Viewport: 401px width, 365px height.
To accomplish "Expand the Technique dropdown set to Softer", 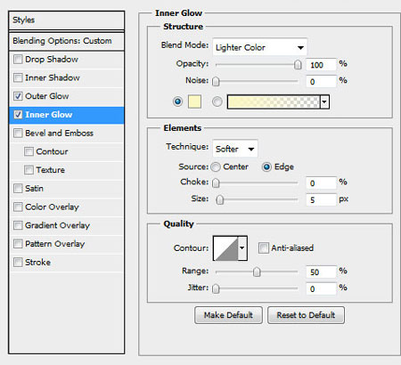I will coord(235,149).
